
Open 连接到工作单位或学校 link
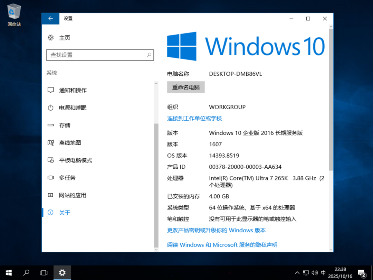coord(194,118)
